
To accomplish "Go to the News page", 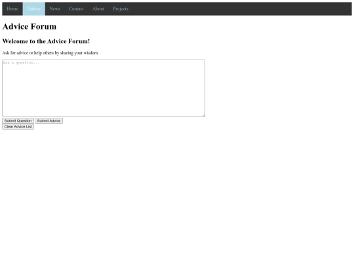I will pyautogui.click(x=54, y=9).
